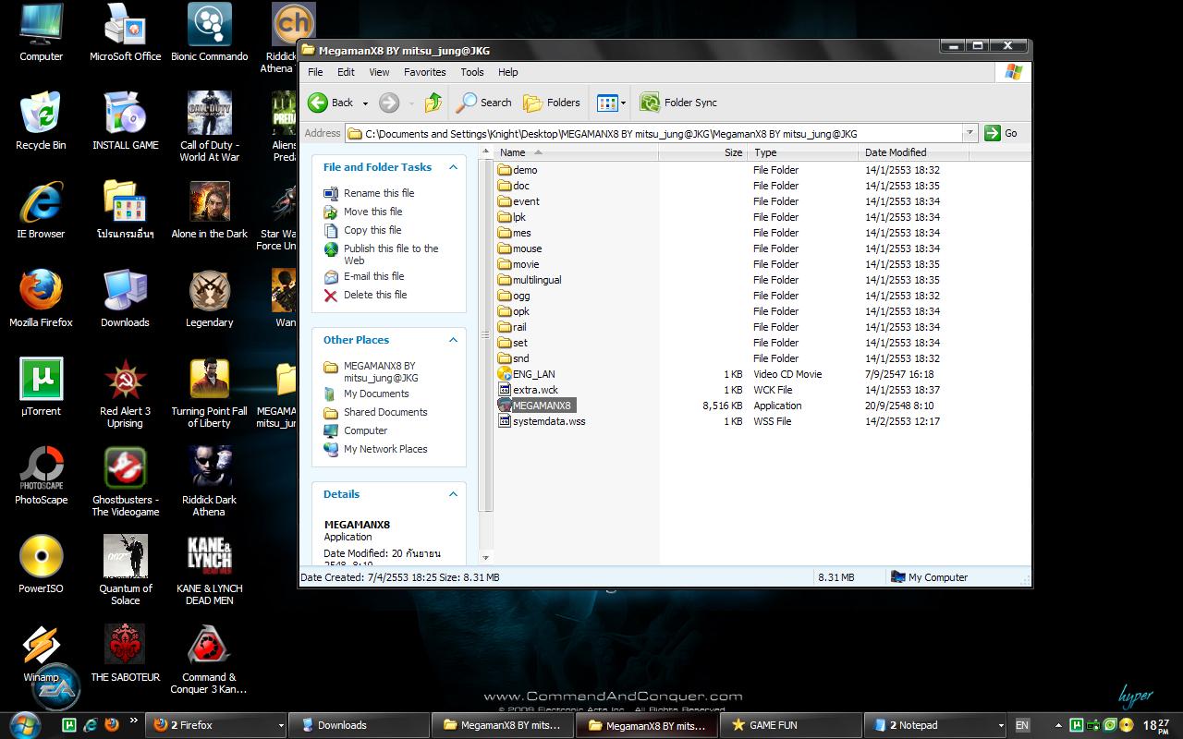Viewport: 1183px width, 739px height.
Task: Switch to Downloads taskbar window
Action: [x=359, y=725]
